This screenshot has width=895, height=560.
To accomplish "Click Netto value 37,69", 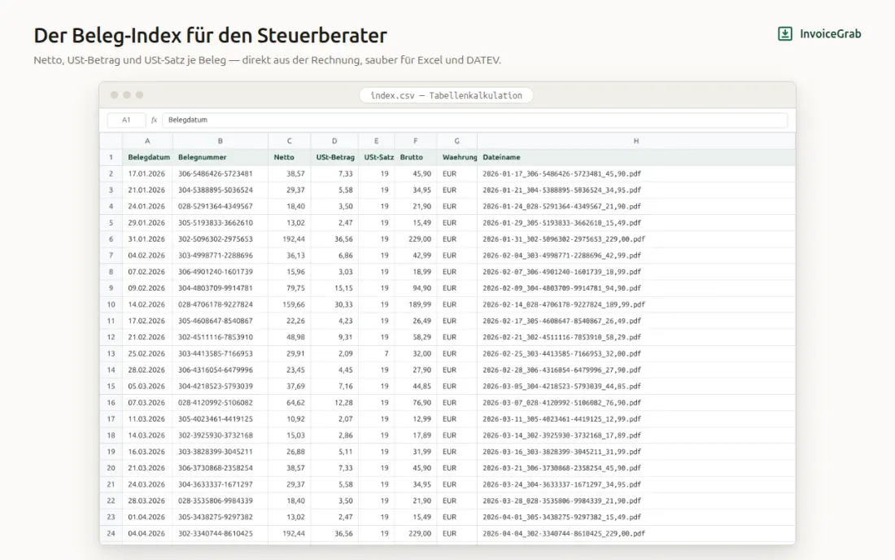I will (290, 387).
